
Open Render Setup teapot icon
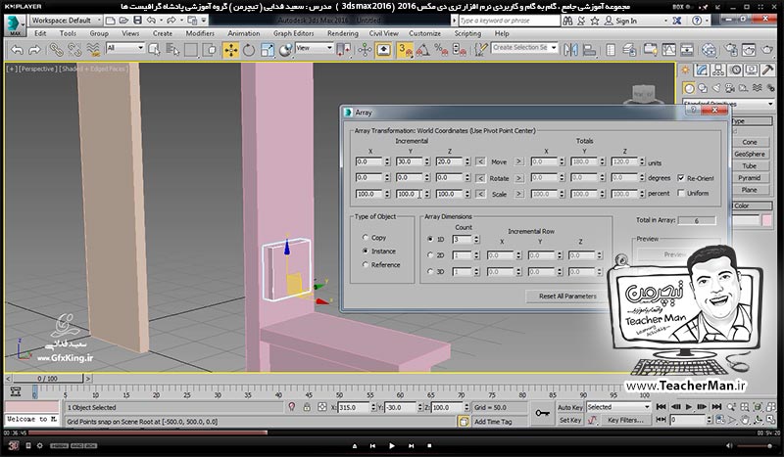731,50
